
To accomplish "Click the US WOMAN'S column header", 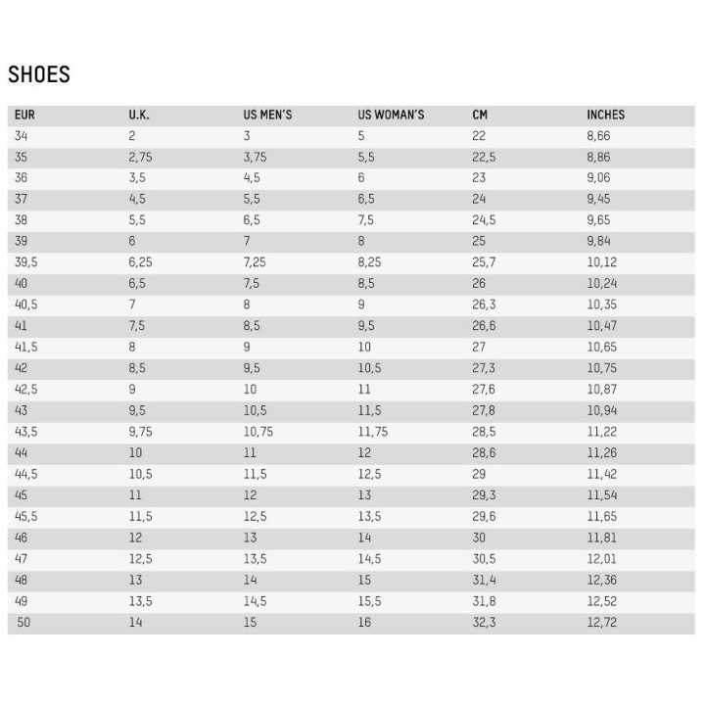I will (391, 116).
